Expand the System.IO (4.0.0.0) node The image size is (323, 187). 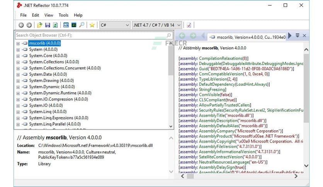coord(18,105)
